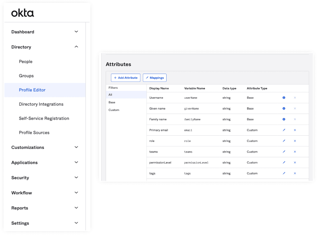Image resolution: width=318 pixels, height=235 pixels.
Task: Select Profile Editor in the sidebar
Action: (x=32, y=90)
